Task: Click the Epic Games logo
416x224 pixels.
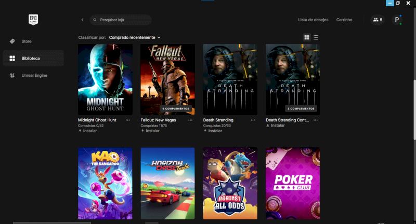Action: click(33, 20)
